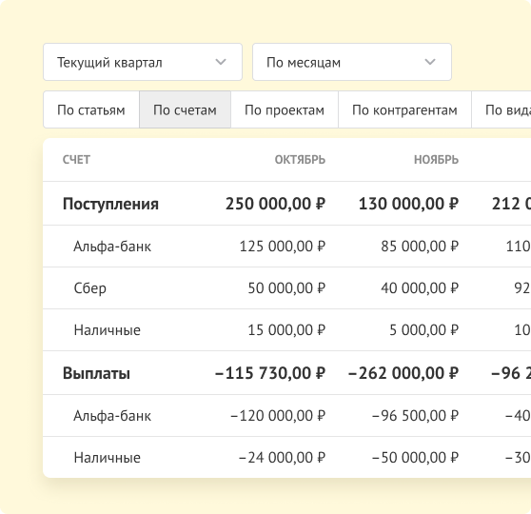Screen dimensions: 531x514
Task: Select Наличные row under Поступления
Action: coord(107,330)
